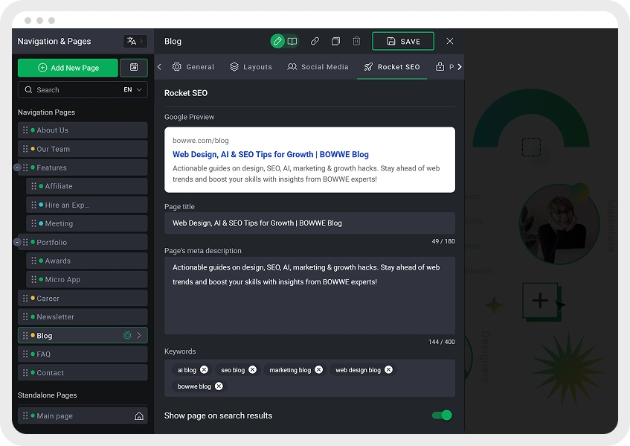Click the link icon in the Blog header

click(x=315, y=41)
